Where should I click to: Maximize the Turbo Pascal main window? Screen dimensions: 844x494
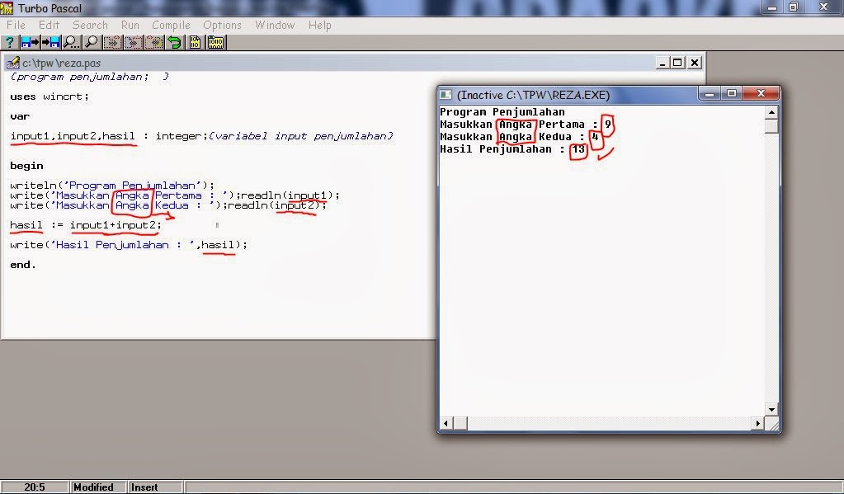click(794, 7)
